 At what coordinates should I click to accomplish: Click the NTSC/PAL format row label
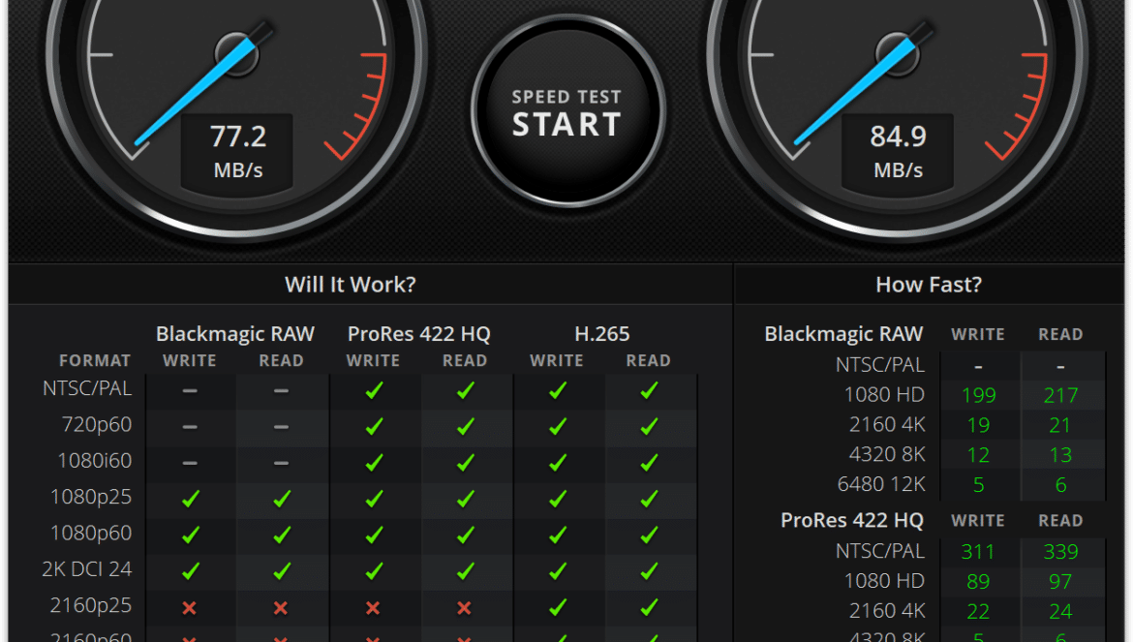[87, 388]
